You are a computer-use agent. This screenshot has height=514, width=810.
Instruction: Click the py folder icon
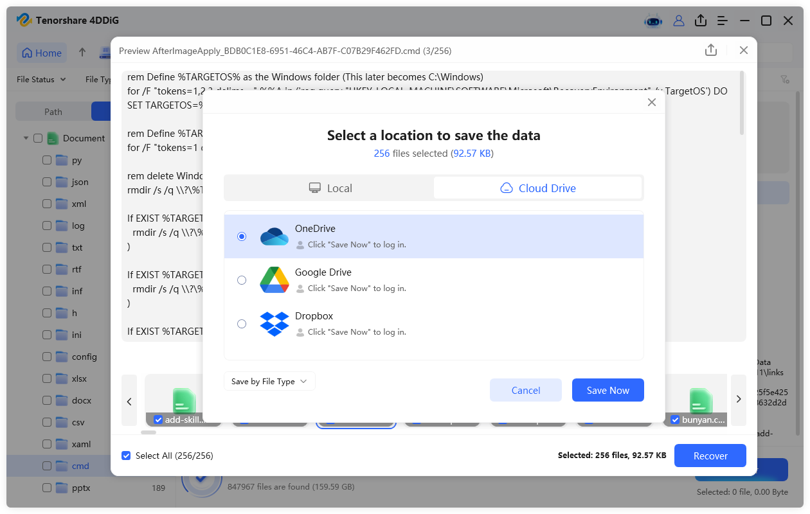tap(62, 160)
